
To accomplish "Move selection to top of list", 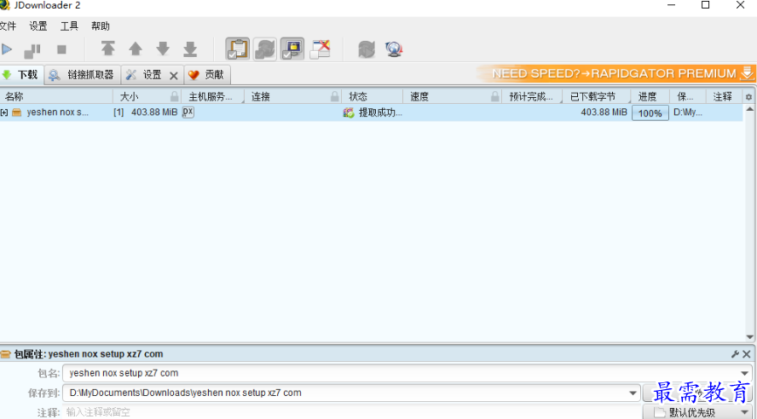I will click(x=107, y=49).
